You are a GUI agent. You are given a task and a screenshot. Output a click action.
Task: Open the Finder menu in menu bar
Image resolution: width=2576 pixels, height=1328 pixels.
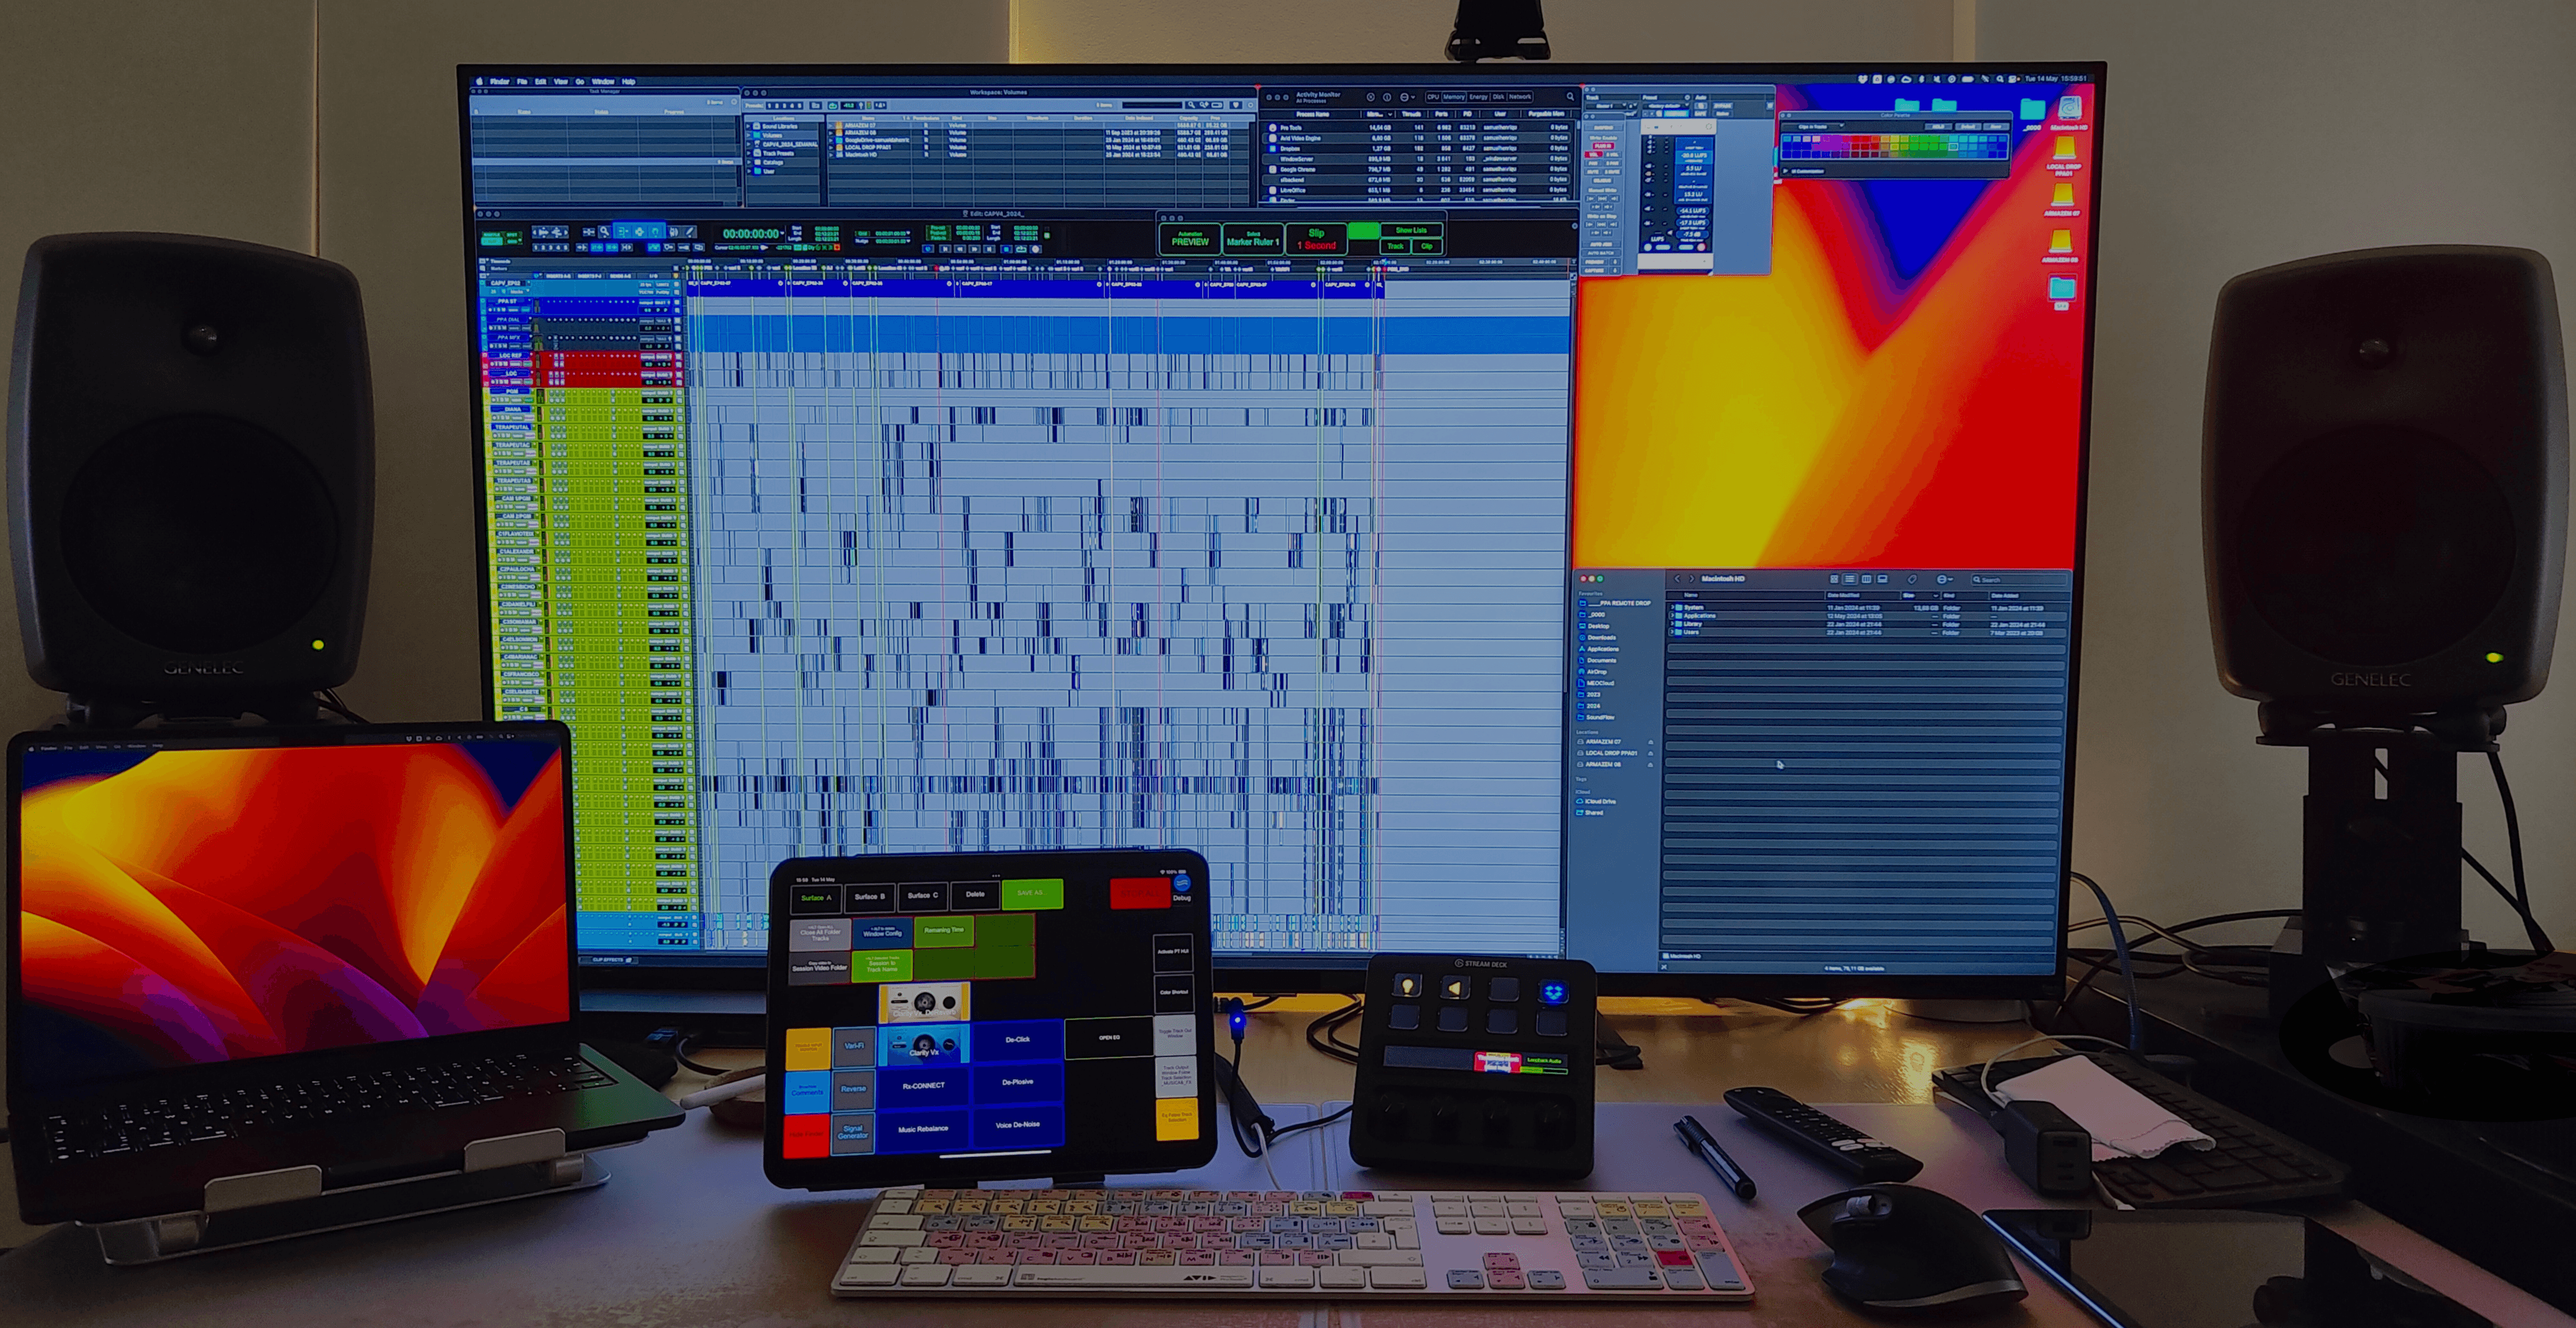[x=499, y=81]
